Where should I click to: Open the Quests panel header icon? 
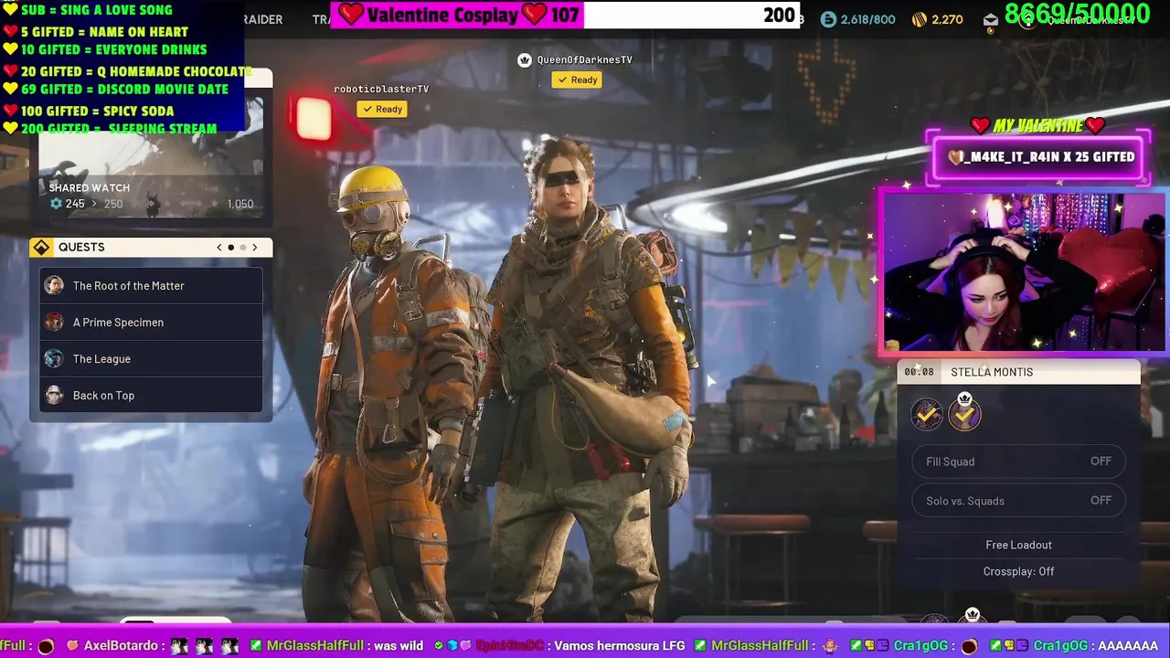pyautogui.click(x=41, y=248)
